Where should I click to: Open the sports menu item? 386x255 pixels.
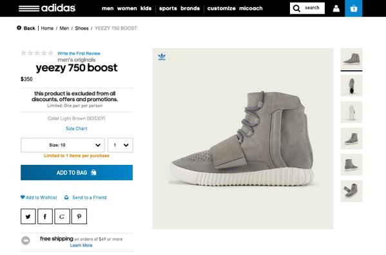point(168,8)
